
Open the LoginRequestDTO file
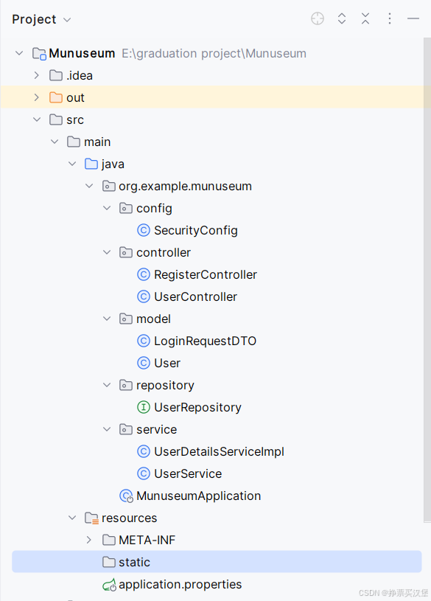pos(205,341)
